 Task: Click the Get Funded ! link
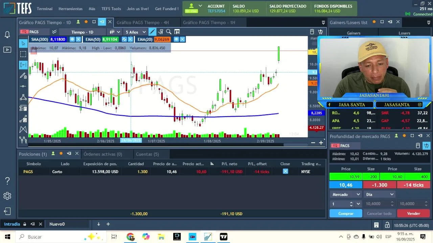166,9
